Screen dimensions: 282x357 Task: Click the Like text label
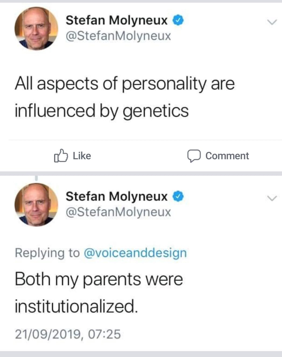click(x=82, y=156)
